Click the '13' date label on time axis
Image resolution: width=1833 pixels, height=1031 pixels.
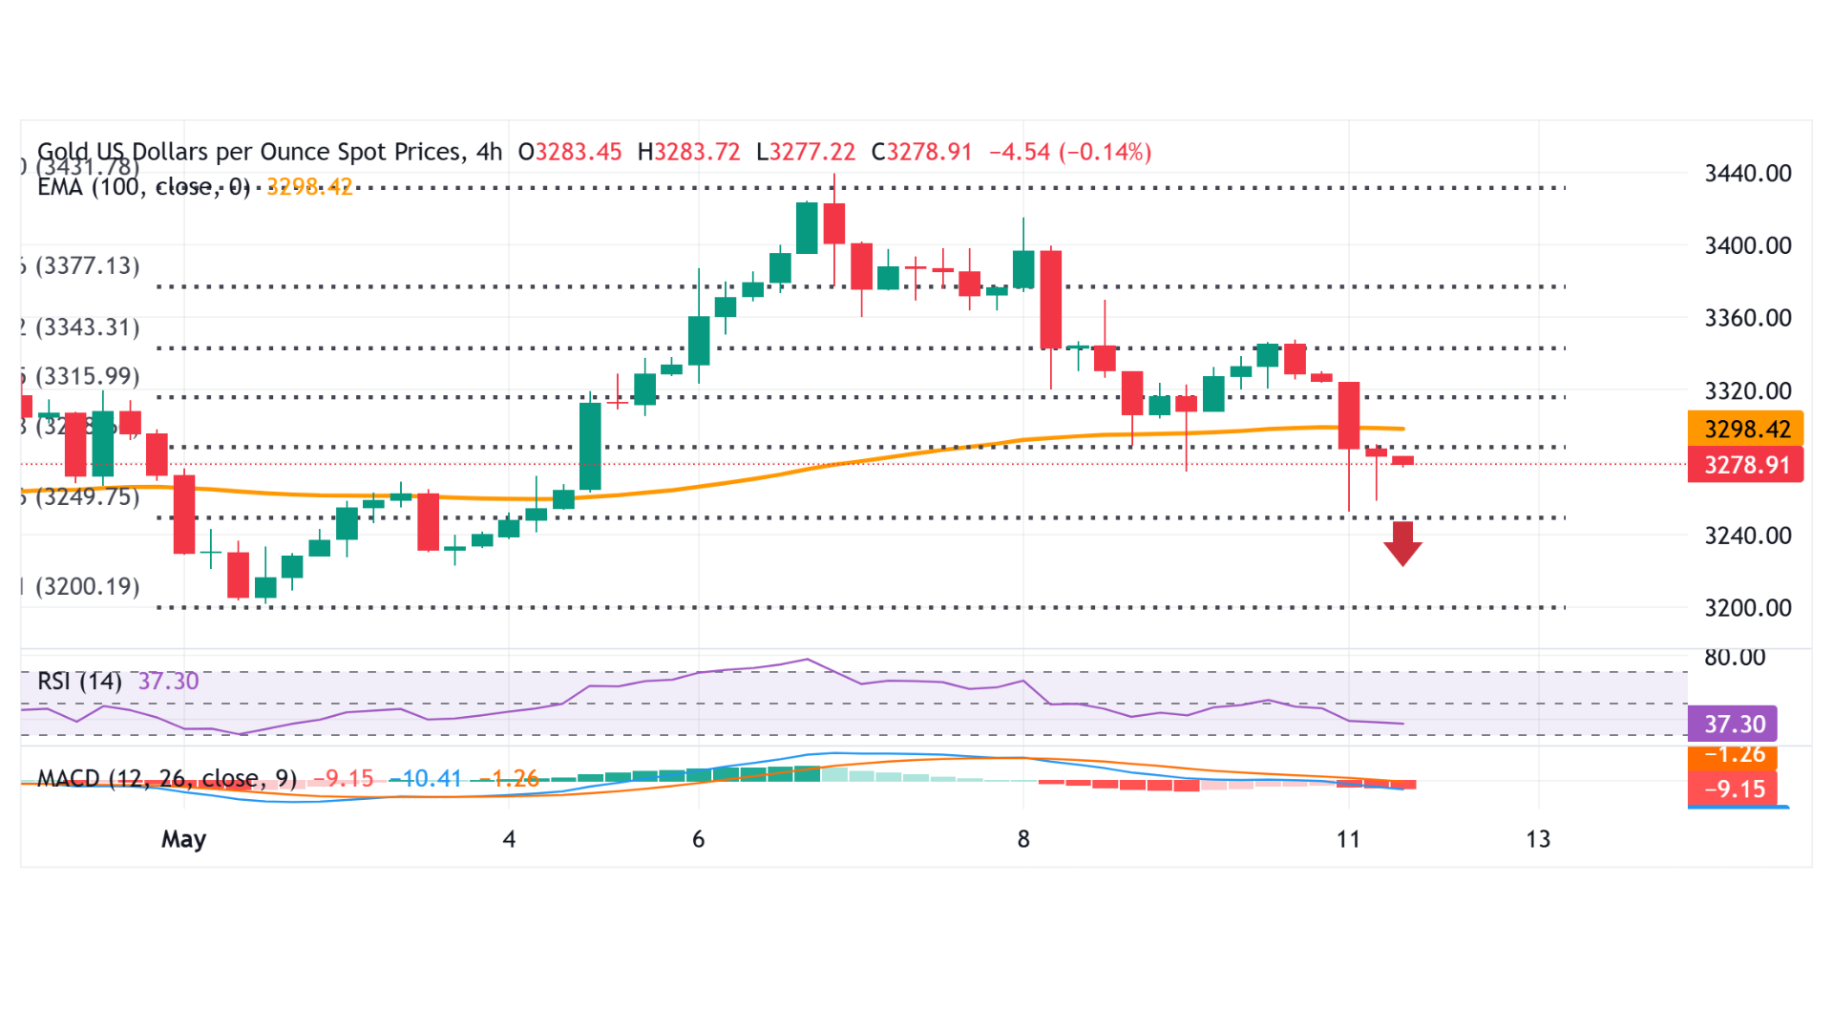[1538, 839]
